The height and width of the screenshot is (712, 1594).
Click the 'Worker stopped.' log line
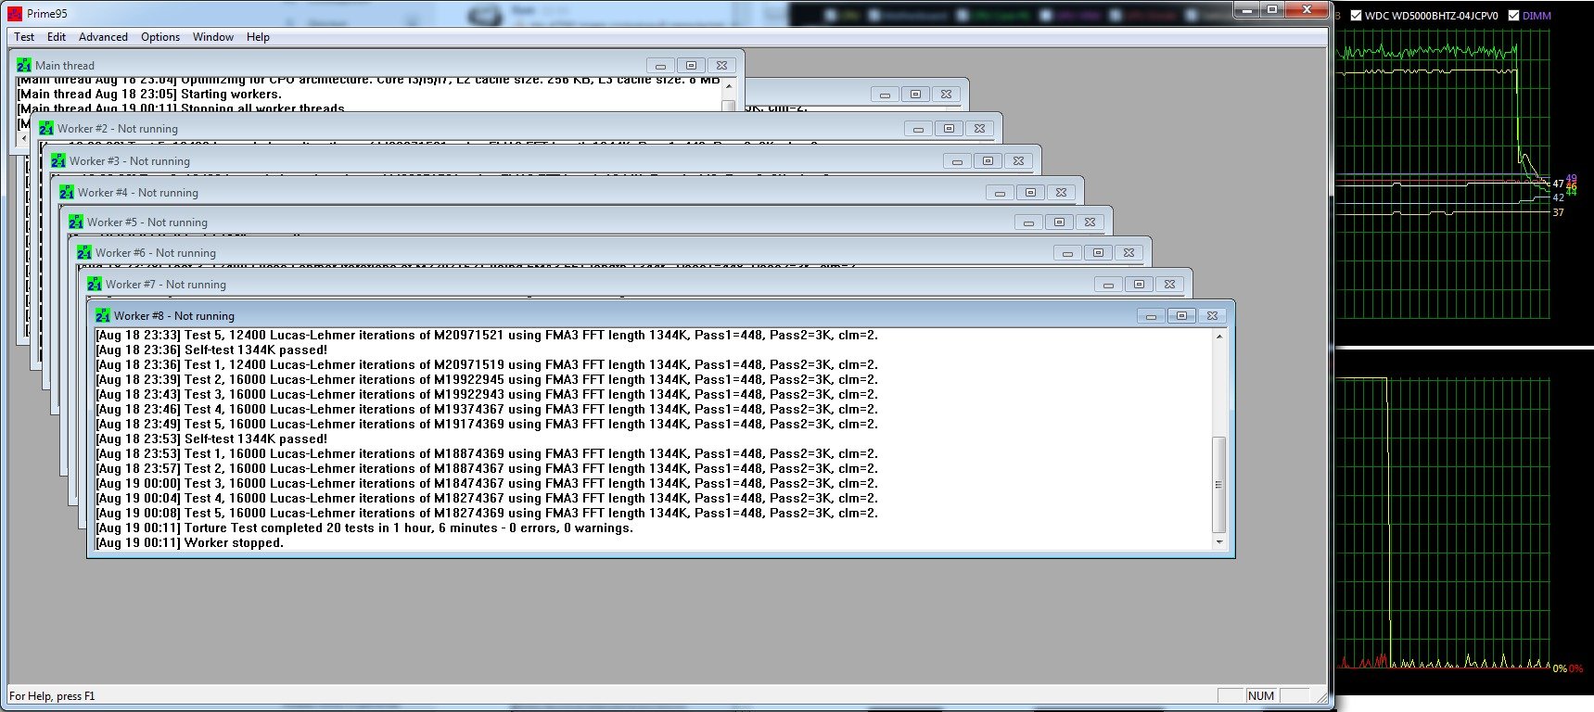190,542
